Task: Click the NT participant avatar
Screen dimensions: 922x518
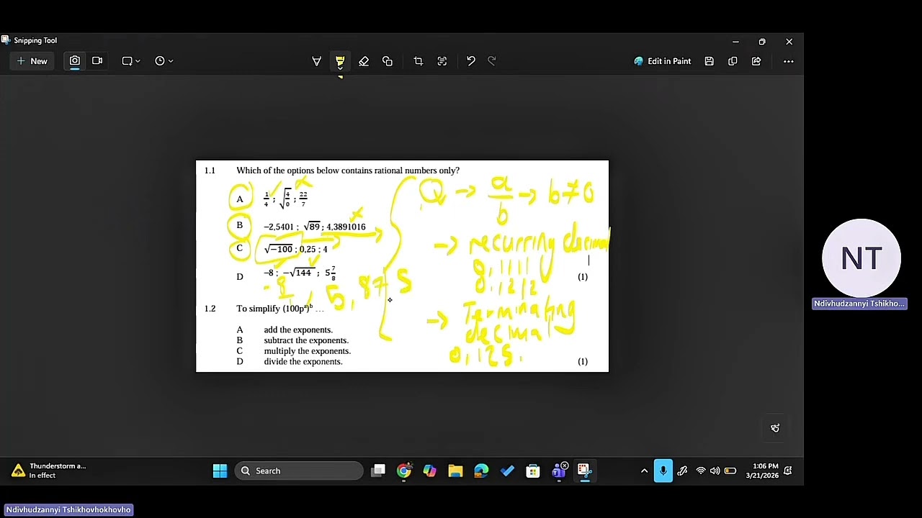Action: click(861, 258)
